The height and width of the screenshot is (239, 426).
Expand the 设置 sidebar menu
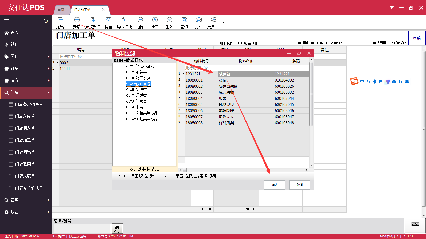click(x=26, y=212)
